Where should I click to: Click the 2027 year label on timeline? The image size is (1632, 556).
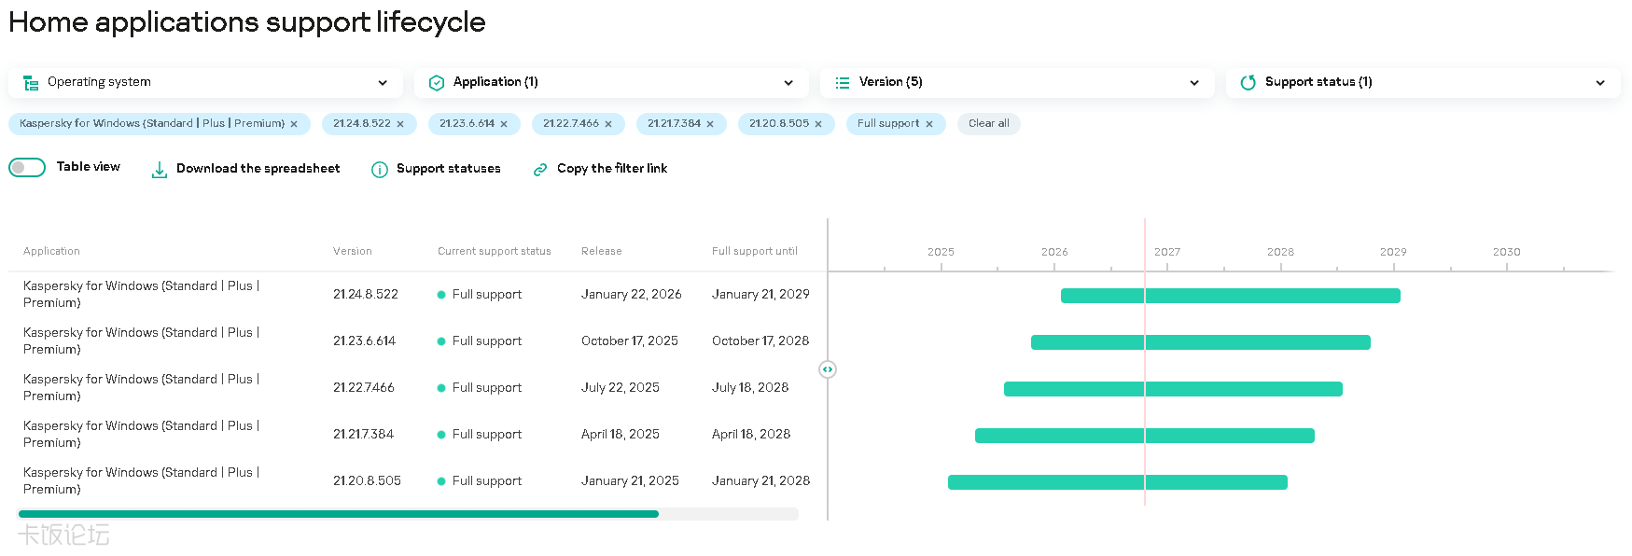pos(1167,252)
